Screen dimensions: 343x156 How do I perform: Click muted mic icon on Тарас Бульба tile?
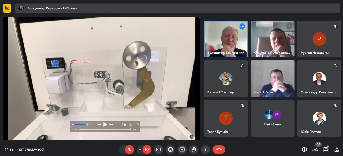pos(242,106)
